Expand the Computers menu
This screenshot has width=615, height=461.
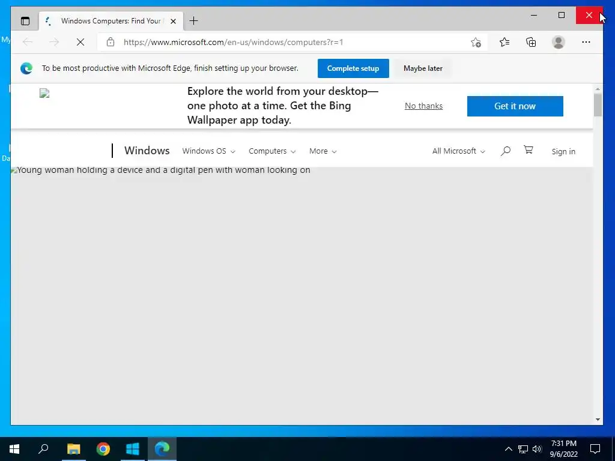[272, 151]
